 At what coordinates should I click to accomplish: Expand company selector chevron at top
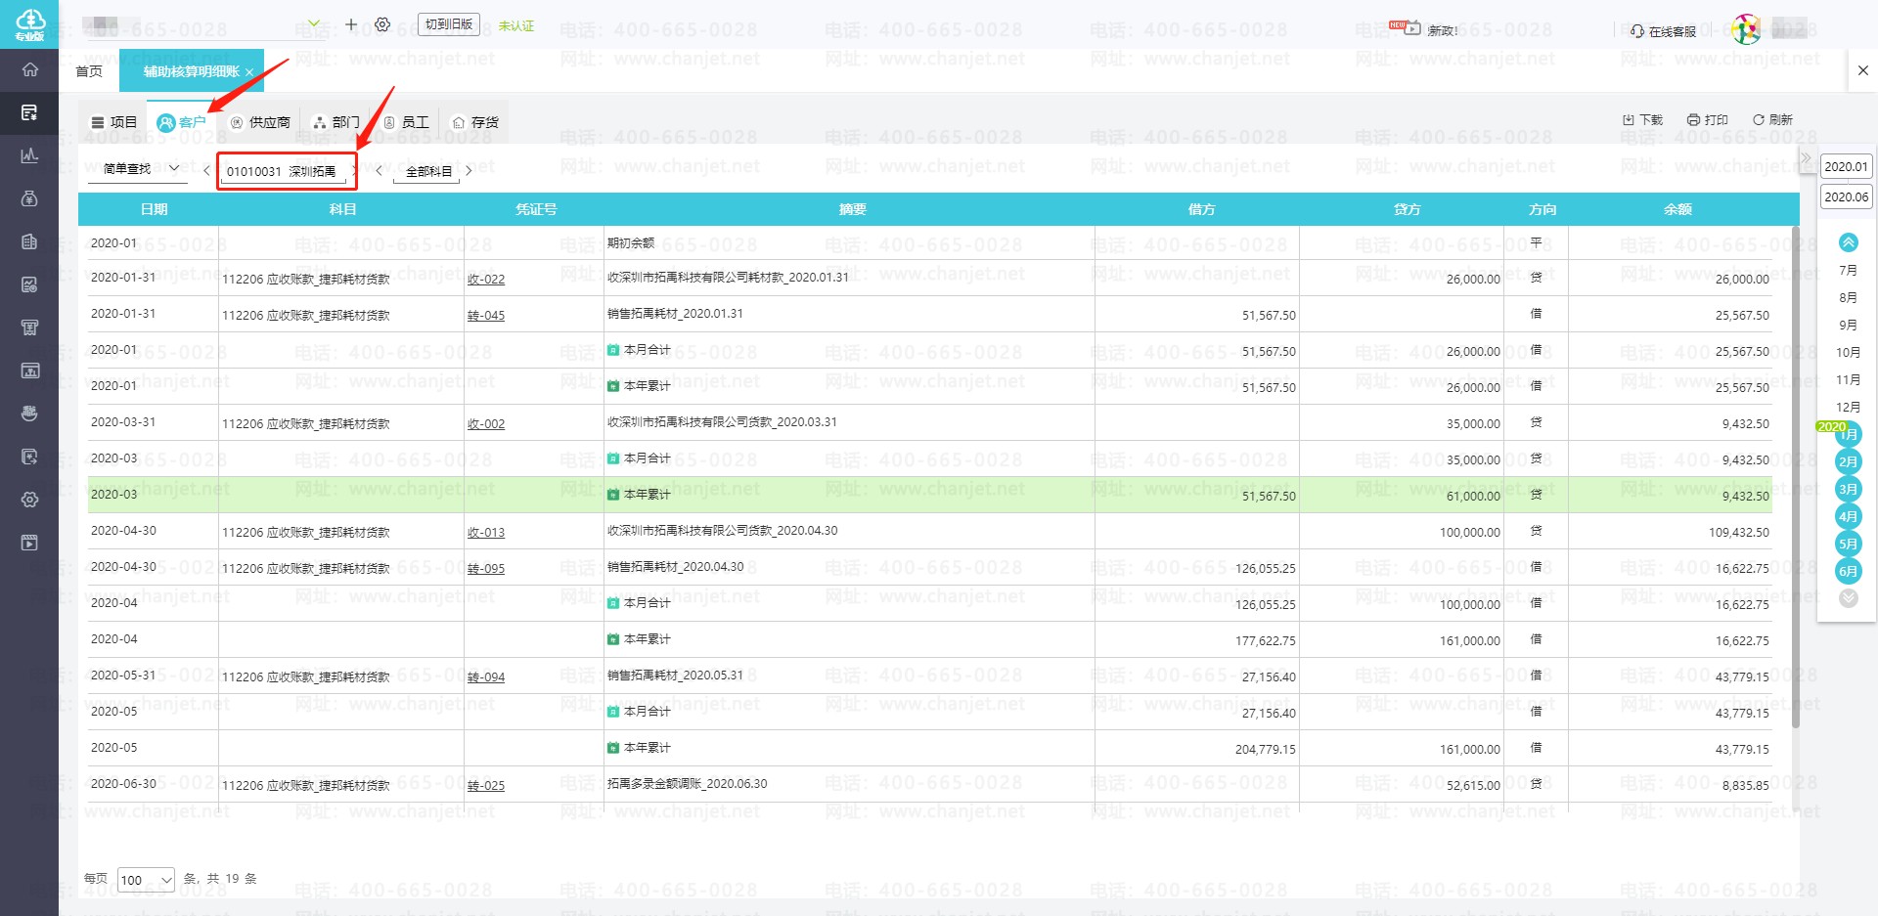(x=314, y=23)
